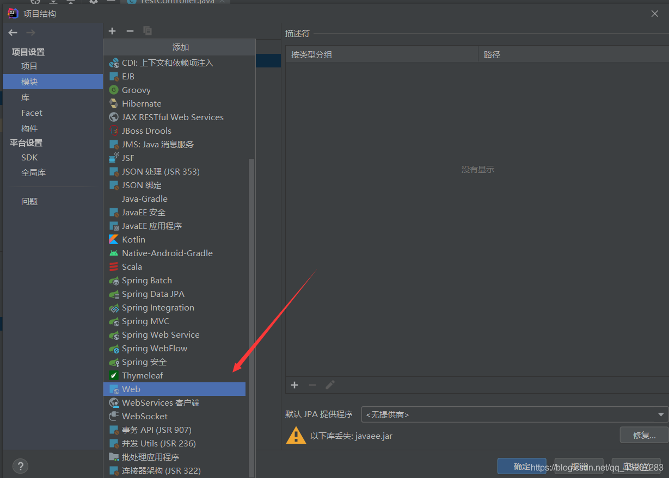Click the 应用 button

[636, 466]
